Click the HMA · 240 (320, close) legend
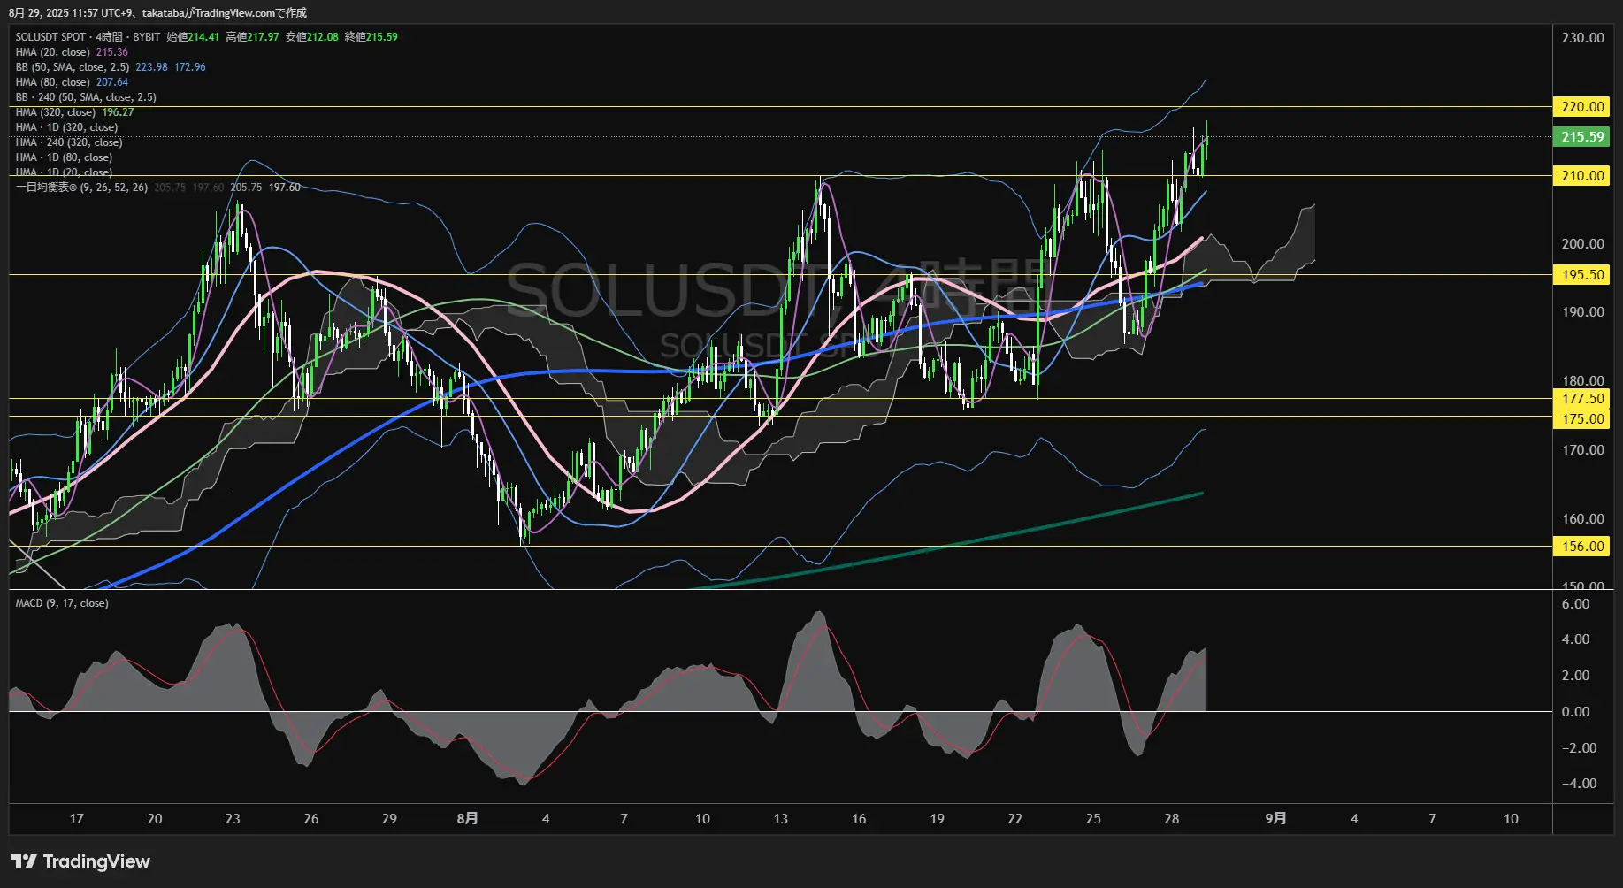Viewport: 1623px width, 888px height. 69,142
